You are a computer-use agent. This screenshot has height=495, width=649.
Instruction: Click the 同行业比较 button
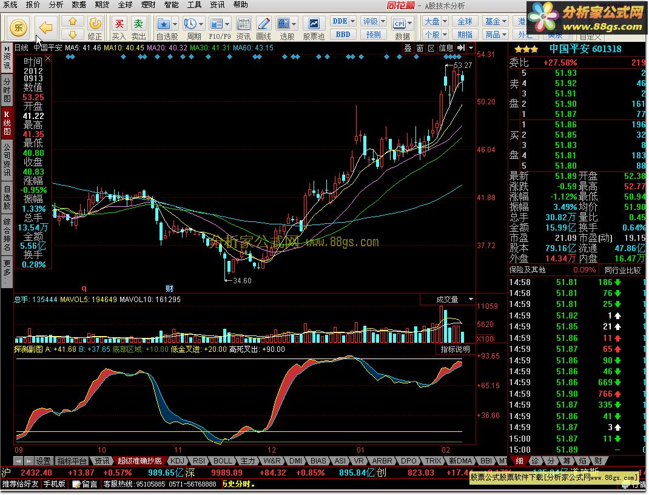point(622,271)
